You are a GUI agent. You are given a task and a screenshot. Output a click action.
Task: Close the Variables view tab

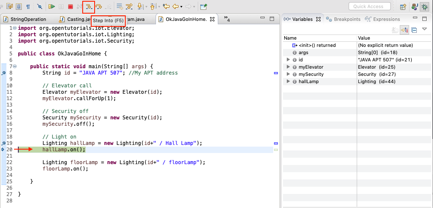pyautogui.click(x=318, y=19)
